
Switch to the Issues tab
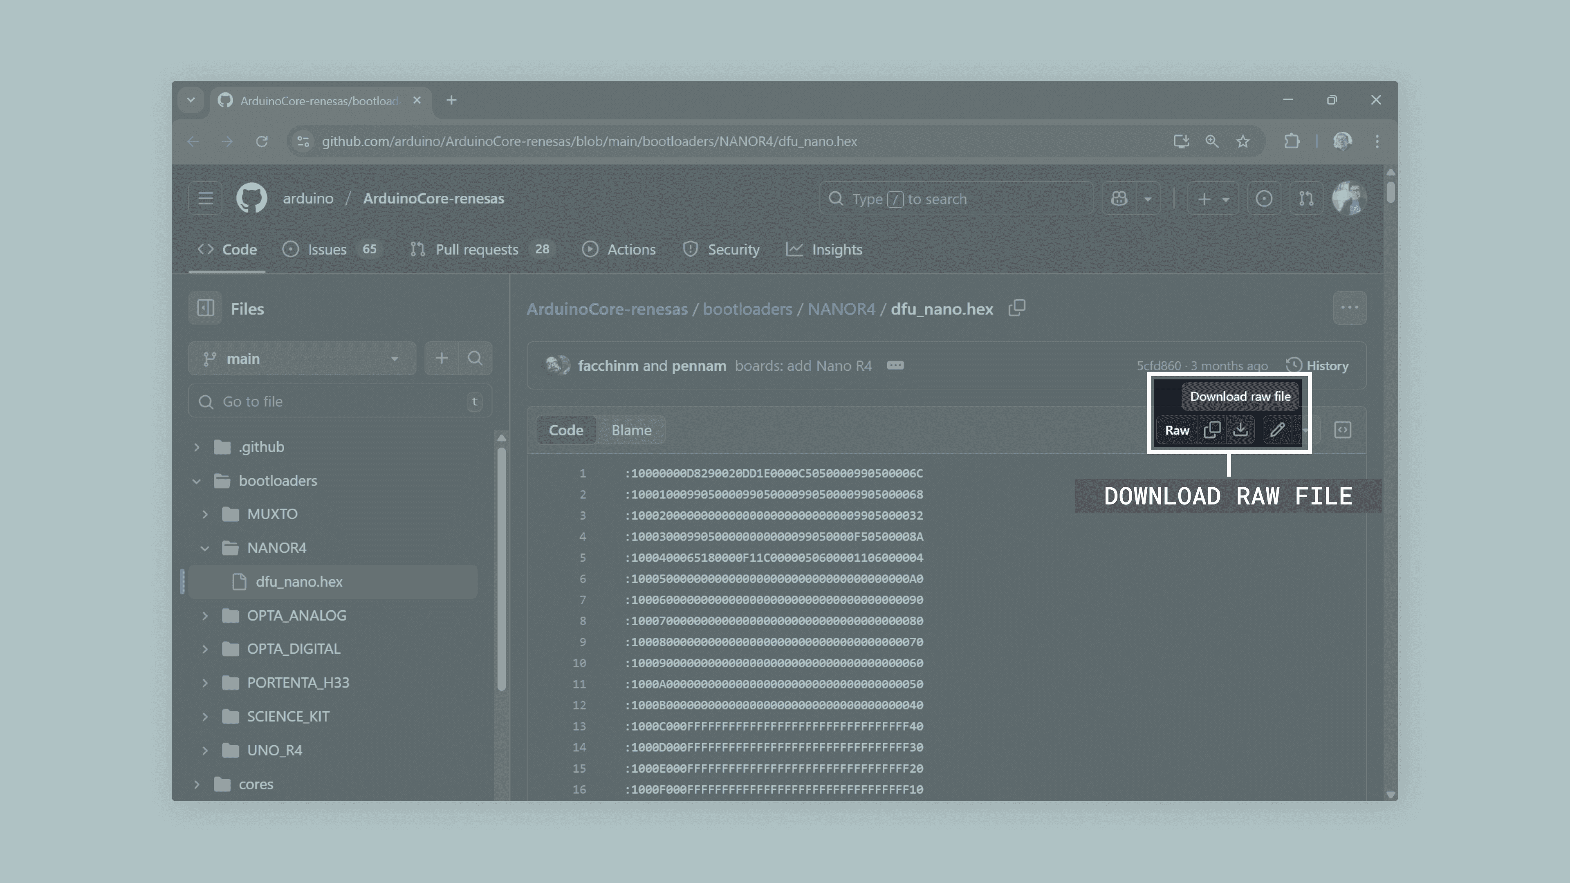point(327,249)
